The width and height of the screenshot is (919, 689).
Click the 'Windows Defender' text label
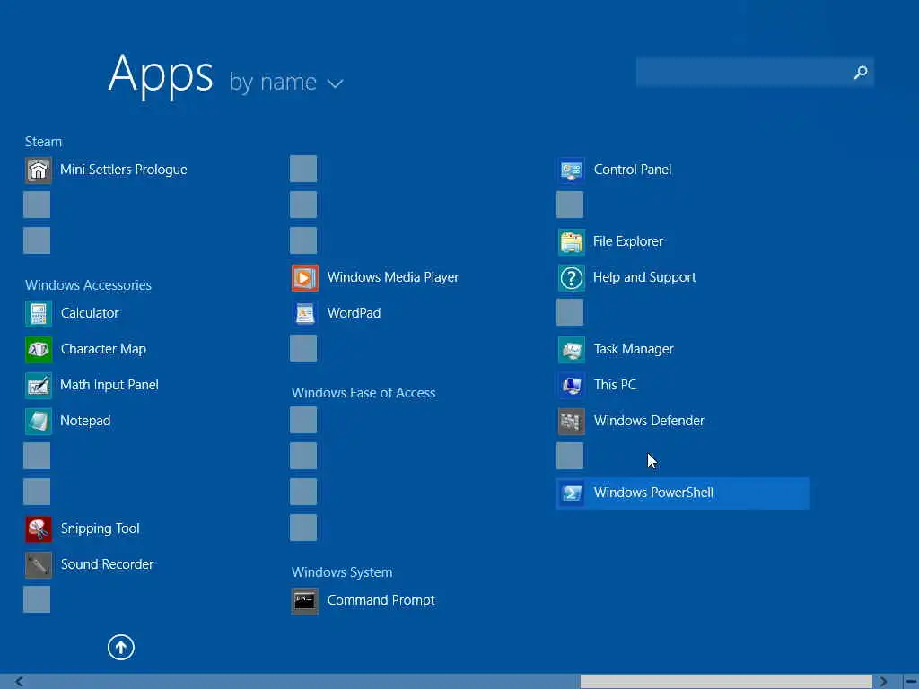click(x=649, y=421)
